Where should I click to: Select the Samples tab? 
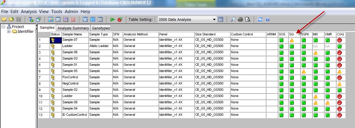pos(47,27)
